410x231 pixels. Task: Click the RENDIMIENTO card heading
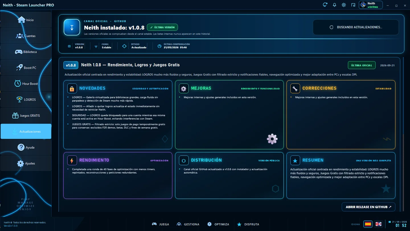click(x=94, y=160)
